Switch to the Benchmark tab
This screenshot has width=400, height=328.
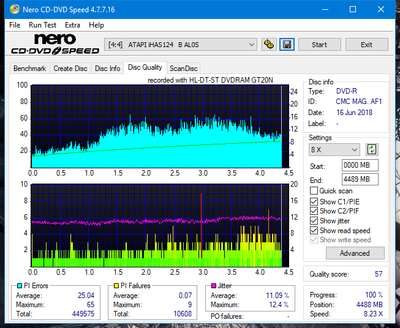tap(30, 69)
